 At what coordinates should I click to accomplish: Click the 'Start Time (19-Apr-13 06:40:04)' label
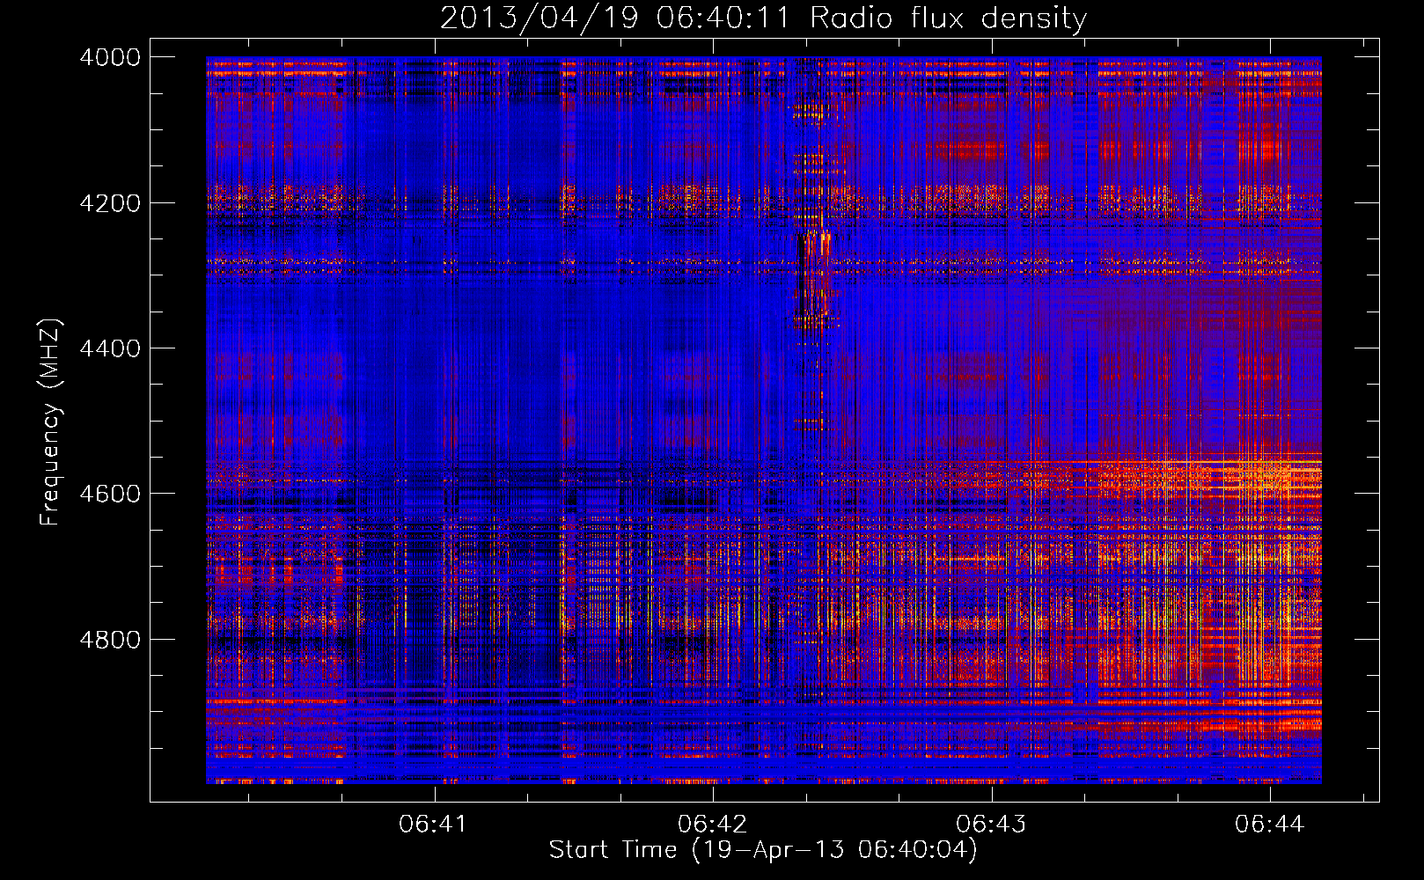(x=763, y=850)
